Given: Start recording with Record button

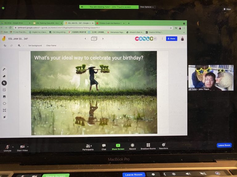Looking at the screenshot, I should point(132,147).
